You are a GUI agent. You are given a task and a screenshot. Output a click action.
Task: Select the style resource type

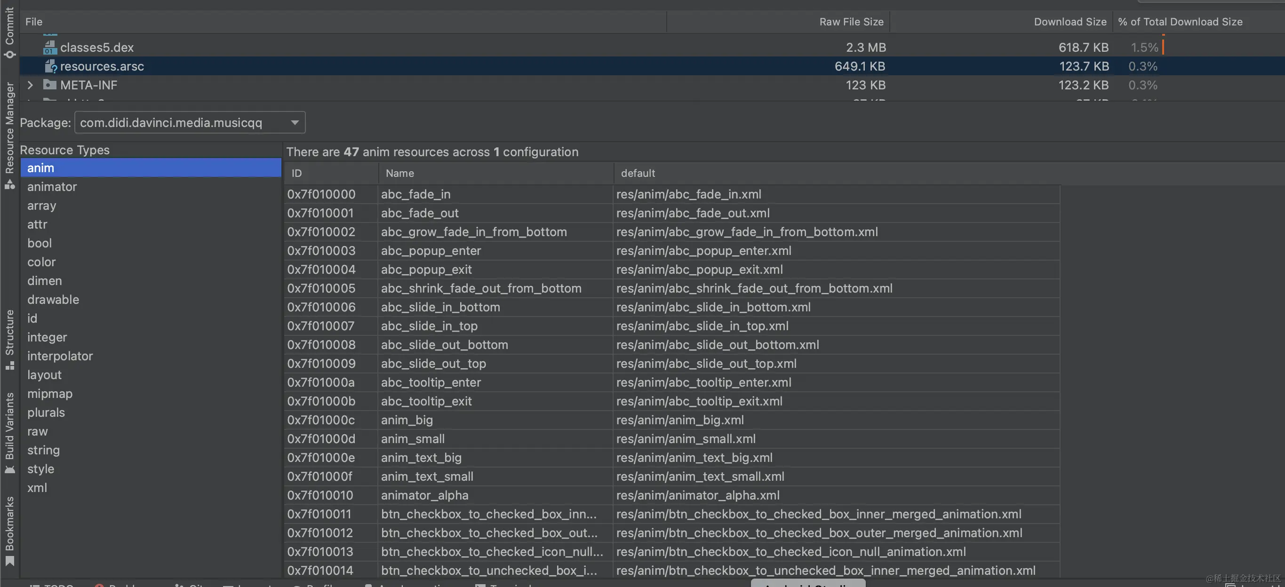pos(151,469)
